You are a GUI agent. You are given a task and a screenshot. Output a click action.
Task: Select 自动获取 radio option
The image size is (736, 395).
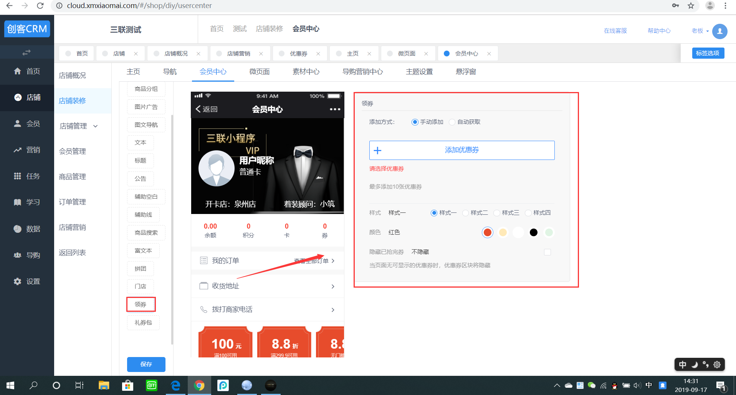[x=452, y=122]
